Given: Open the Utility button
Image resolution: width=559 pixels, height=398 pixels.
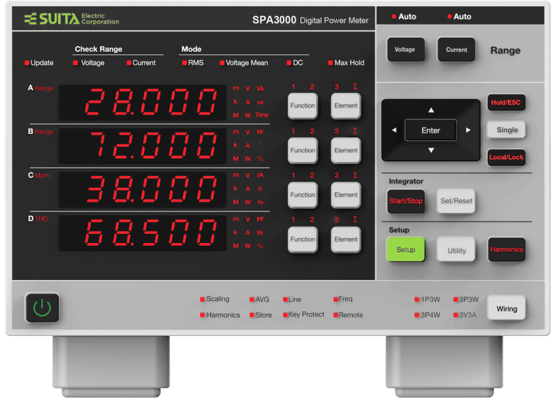Looking at the screenshot, I should (456, 250).
